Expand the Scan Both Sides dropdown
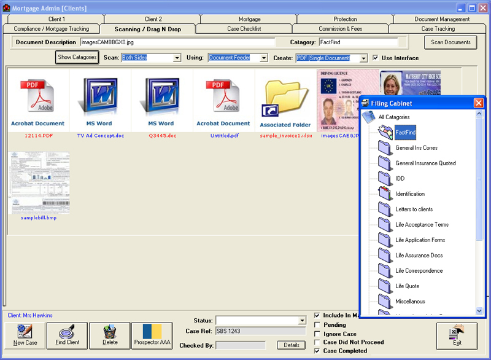491x360 pixels. [177, 58]
